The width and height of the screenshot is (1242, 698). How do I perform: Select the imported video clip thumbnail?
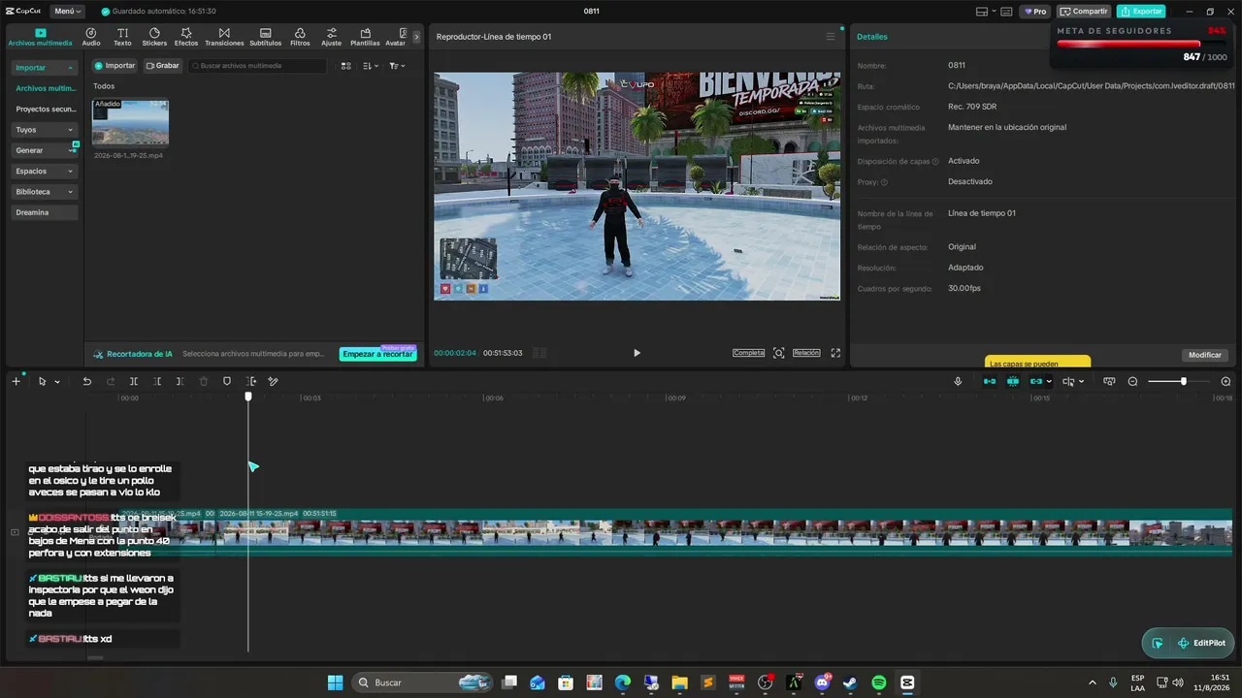[x=130, y=122]
